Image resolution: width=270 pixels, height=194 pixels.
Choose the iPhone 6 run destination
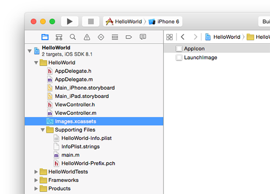(x=164, y=21)
